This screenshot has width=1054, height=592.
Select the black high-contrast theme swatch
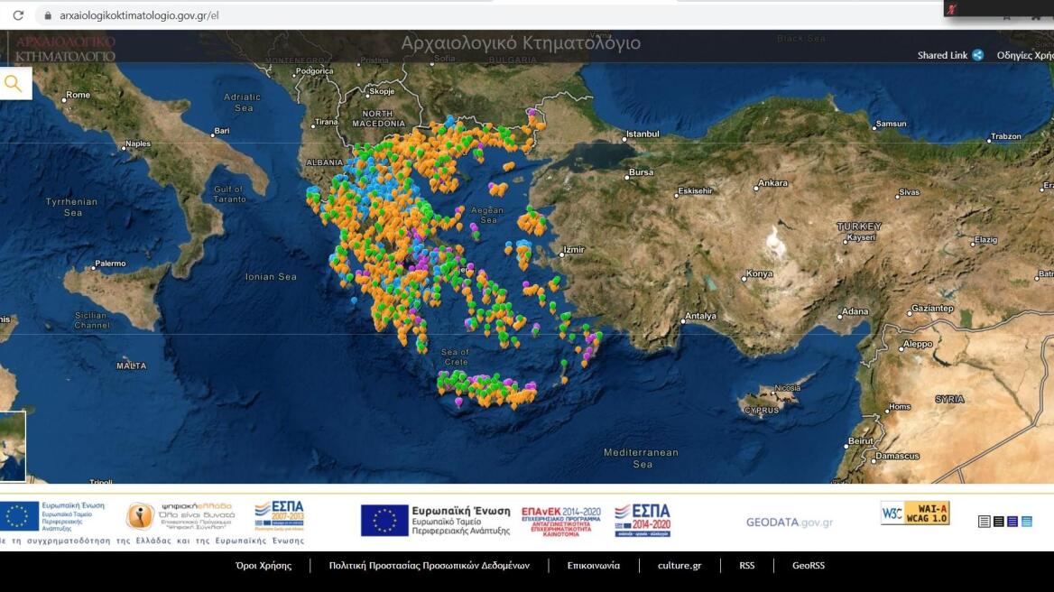click(998, 522)
